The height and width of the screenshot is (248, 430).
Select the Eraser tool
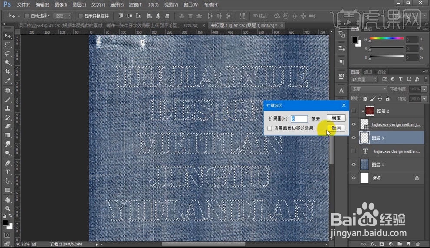(x=8, y=126)
